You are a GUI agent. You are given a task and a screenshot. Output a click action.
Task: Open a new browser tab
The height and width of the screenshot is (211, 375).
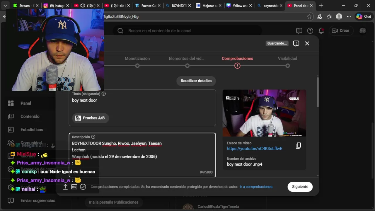point(321,6)
